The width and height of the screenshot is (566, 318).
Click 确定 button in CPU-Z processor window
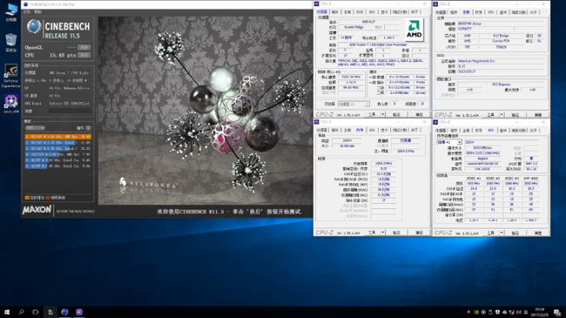(x=419, y=114)
